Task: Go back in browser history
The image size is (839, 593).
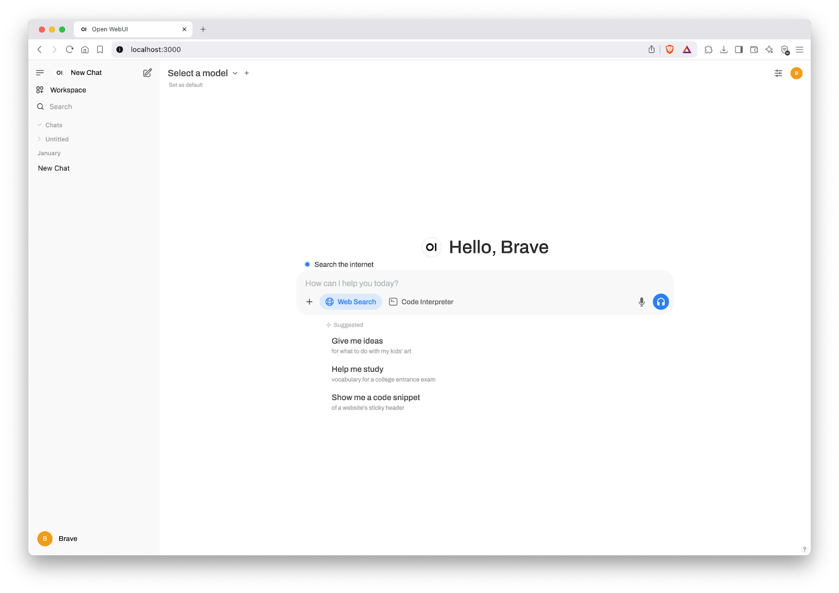Action: pos(39,49)
